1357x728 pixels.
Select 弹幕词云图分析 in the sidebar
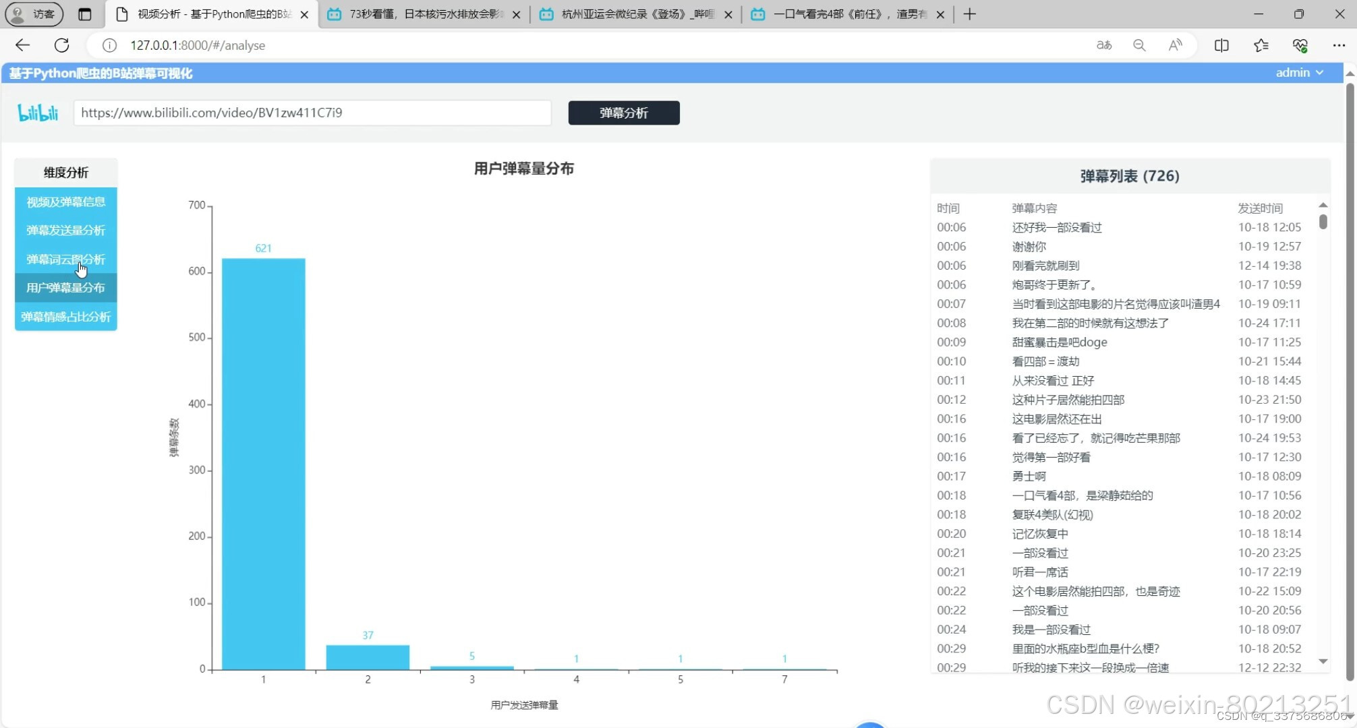pyautogui.click(x=65, y=259)
